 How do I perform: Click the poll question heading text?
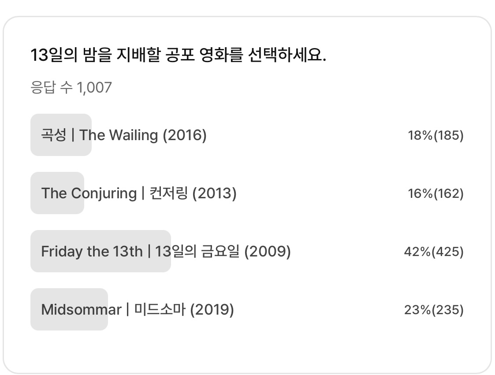coord(179,56)
